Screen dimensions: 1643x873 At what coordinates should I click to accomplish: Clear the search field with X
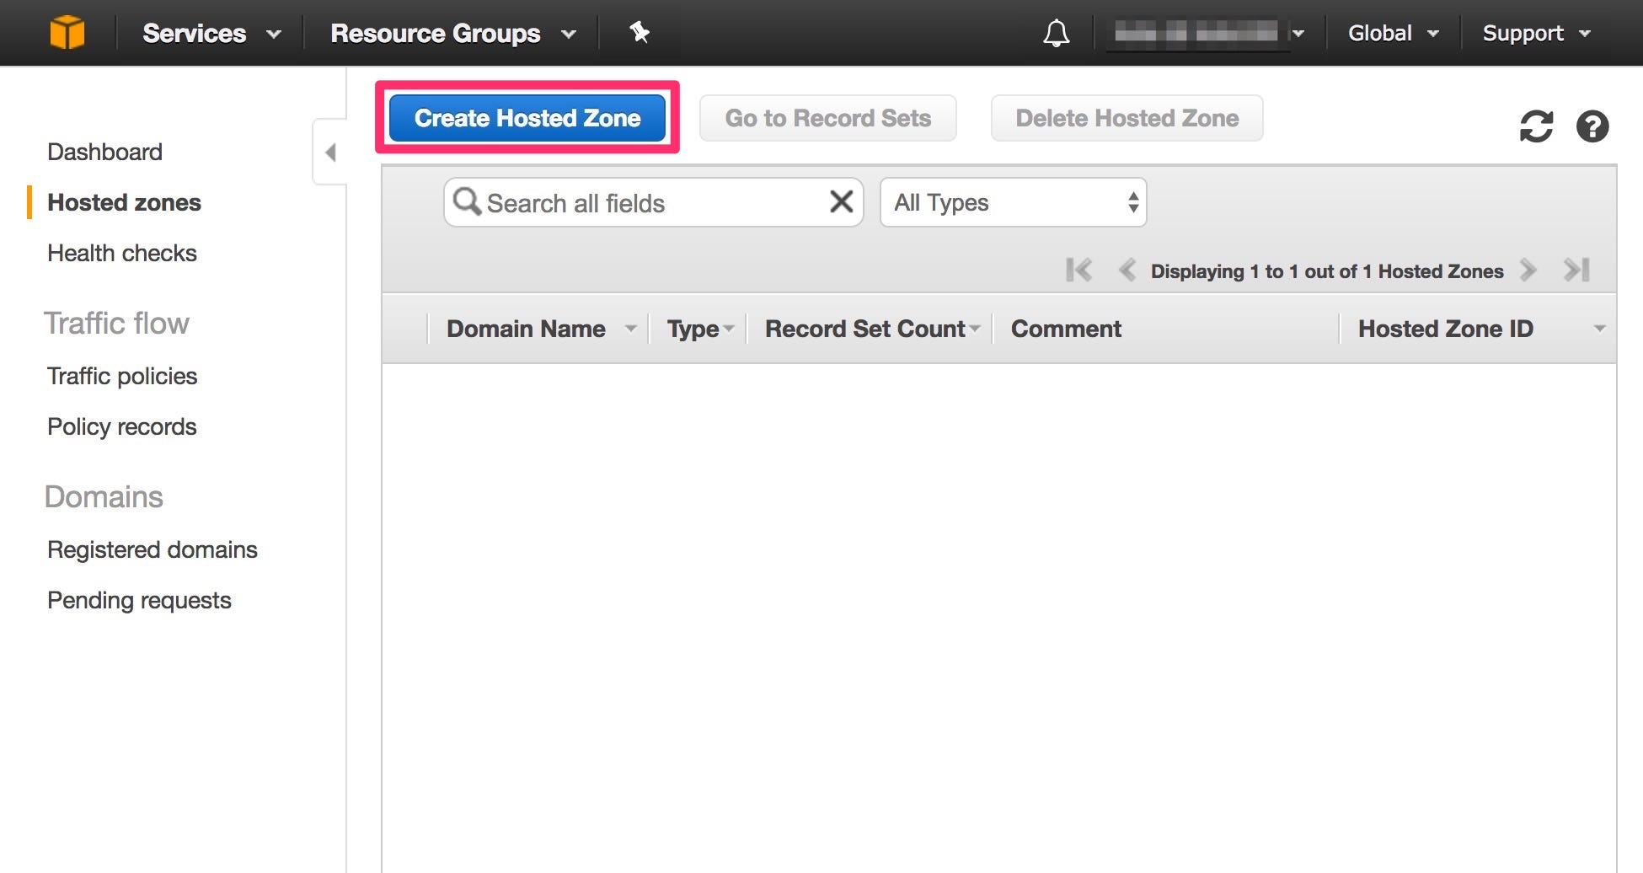click(x=841, y=201)
